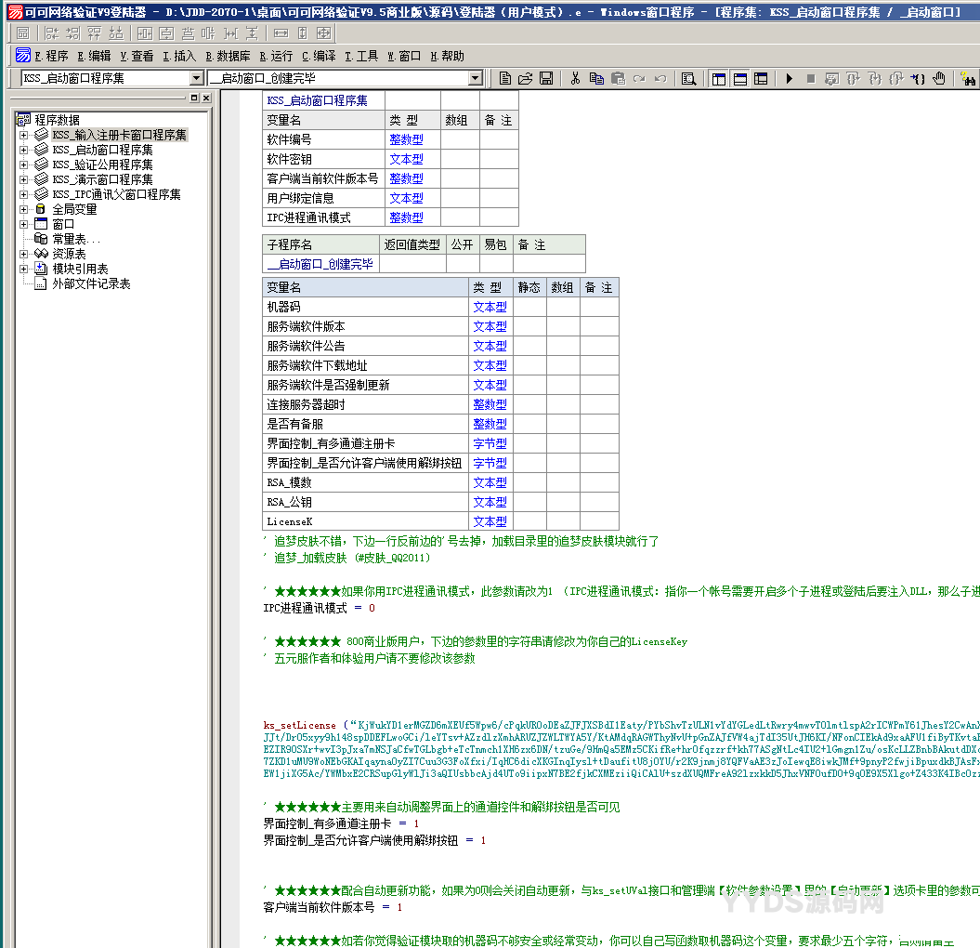Open the 编译 menu
Viewport: 980px width, 948px height.
(319, 56)
